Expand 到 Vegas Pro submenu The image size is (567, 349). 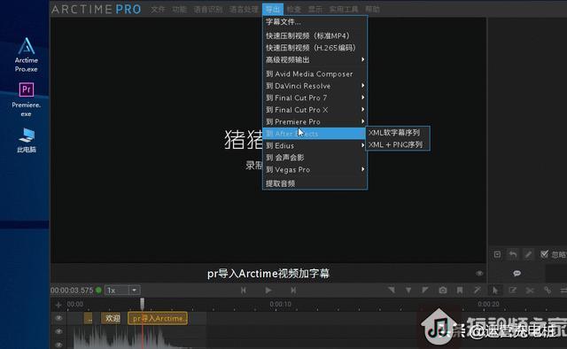coord(315,169)
